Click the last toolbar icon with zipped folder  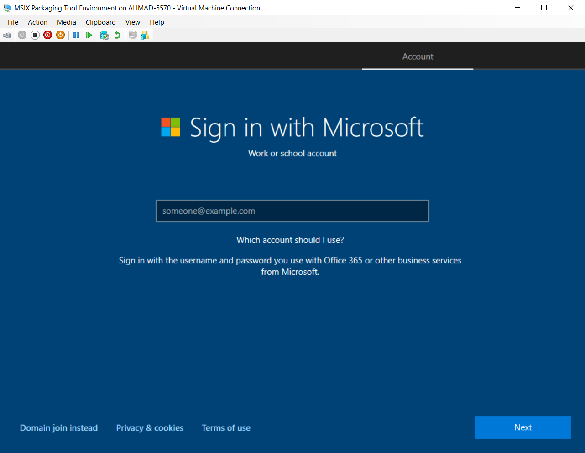145,35
